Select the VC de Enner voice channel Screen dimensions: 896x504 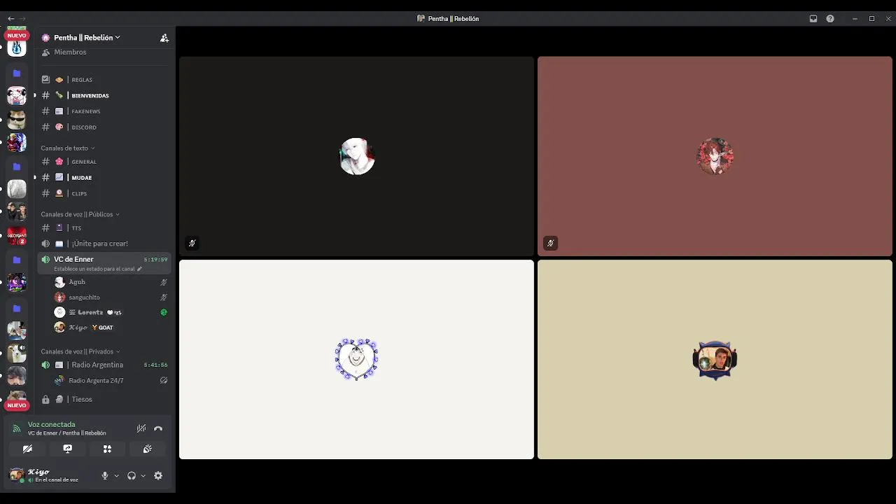coord(73,259)
